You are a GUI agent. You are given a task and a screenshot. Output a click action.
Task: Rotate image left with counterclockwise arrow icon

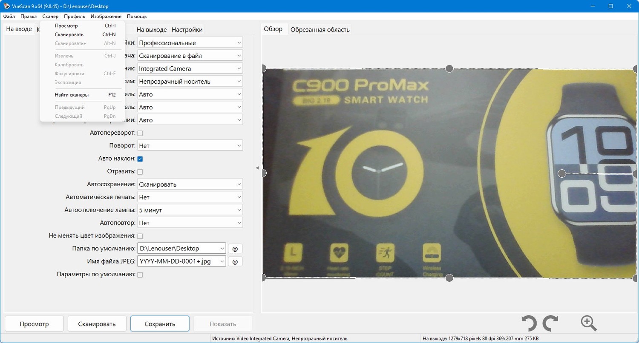(529, 323)
